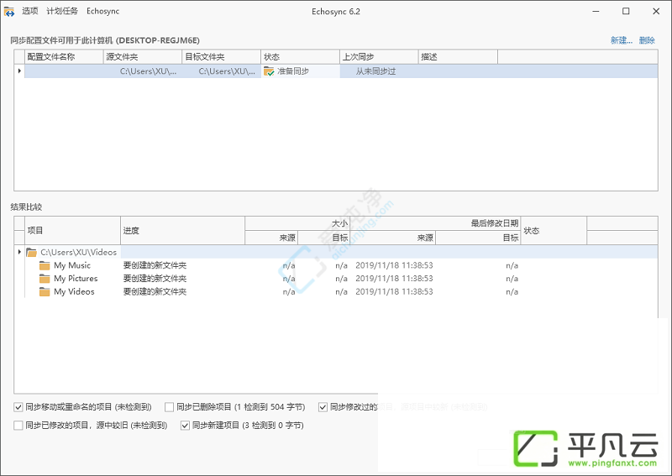The image size is (672, 476).
Task: Toggle 同步修改过的项目 checkbox
Action: pyautogui.click(x=323, y=407)
